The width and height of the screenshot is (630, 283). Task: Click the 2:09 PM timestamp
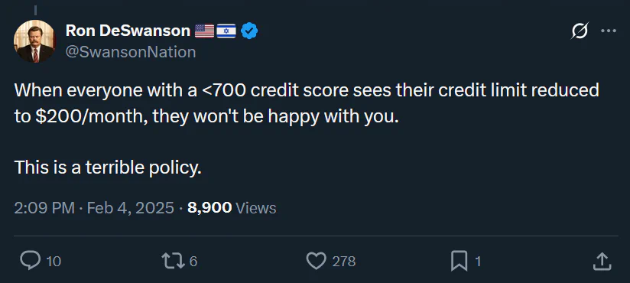coord(44,208)
